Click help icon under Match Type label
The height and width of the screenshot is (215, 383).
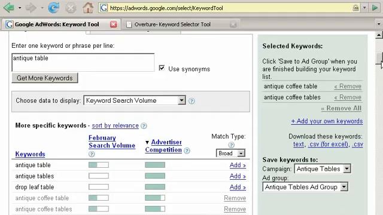[x=232, y=145]
